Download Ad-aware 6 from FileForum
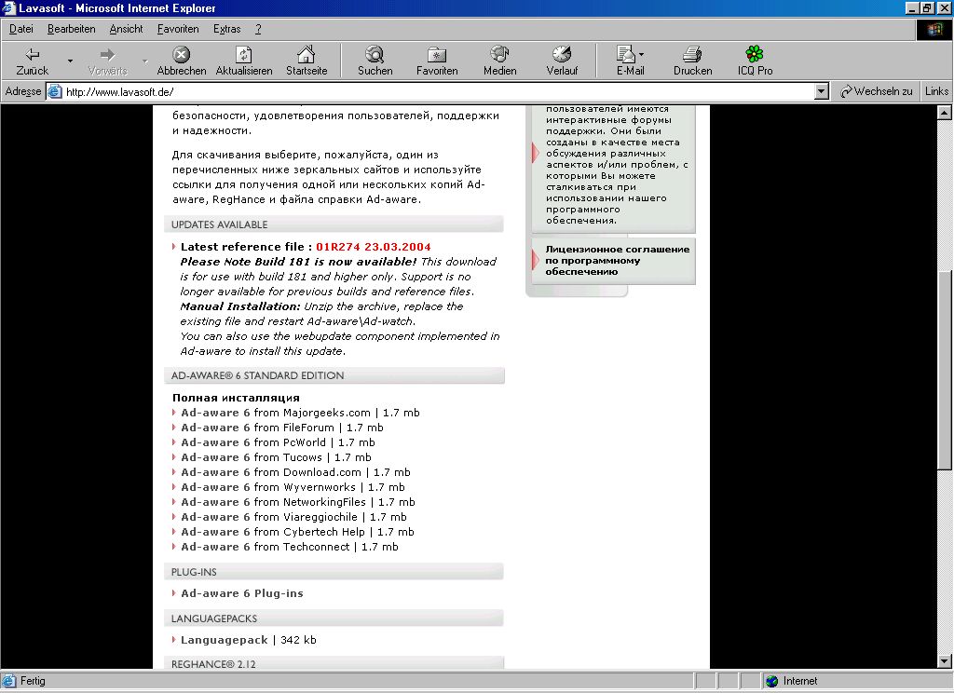This screenshot has height=693, width=954. click(281, 428)
